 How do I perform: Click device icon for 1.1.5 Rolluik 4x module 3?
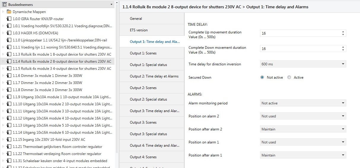(x=9, y=69)
